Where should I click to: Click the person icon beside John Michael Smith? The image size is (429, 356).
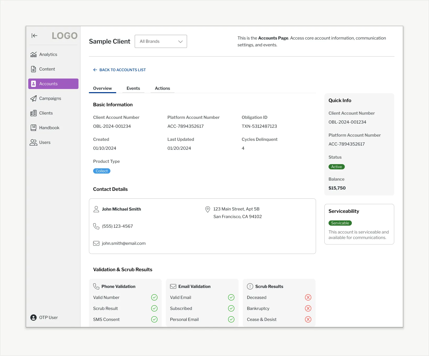(96, 209)
